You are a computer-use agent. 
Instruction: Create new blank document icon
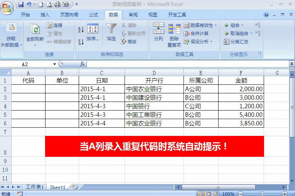(x=41, y=4)
